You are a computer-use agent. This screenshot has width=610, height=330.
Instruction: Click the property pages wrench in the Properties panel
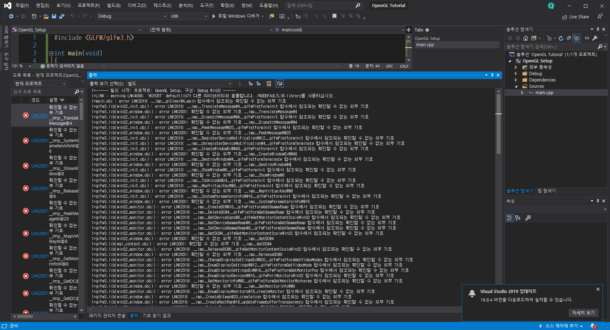[x=528, y=218]
